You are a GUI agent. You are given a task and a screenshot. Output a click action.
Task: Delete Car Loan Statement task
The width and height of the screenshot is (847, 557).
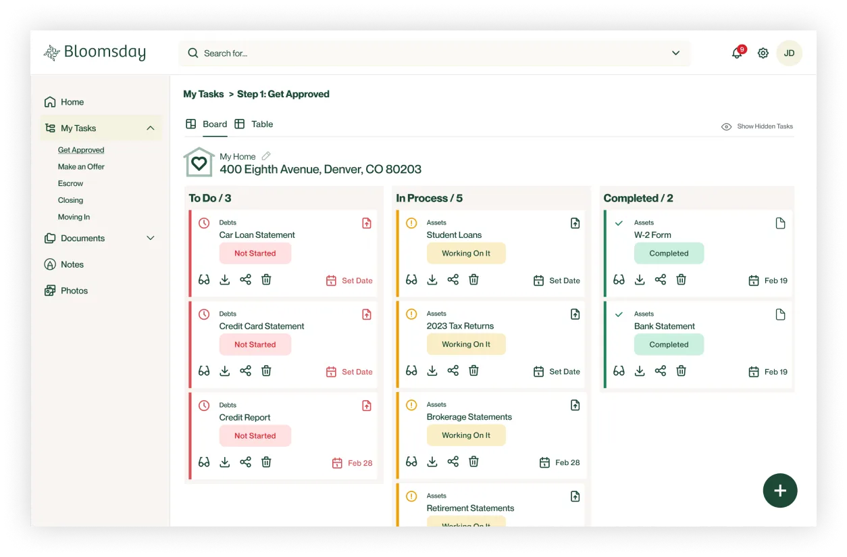tap(266, 280)
